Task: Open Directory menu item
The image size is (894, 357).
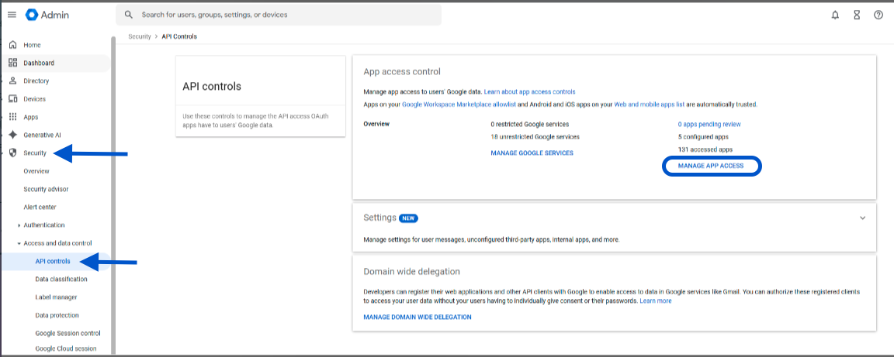Action: 36,81
